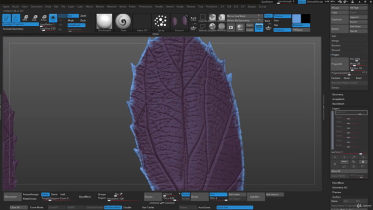
Task: Open the Zplugin menu
Action: tap(251, 6)
